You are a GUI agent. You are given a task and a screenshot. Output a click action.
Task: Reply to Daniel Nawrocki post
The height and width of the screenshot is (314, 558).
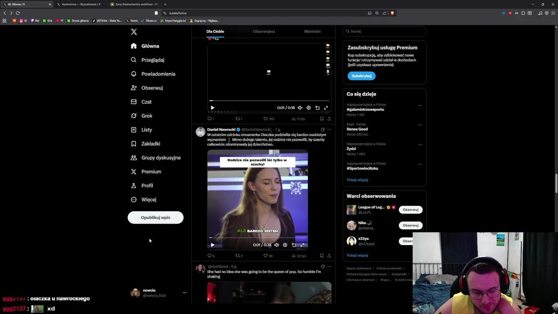[211, 256]
